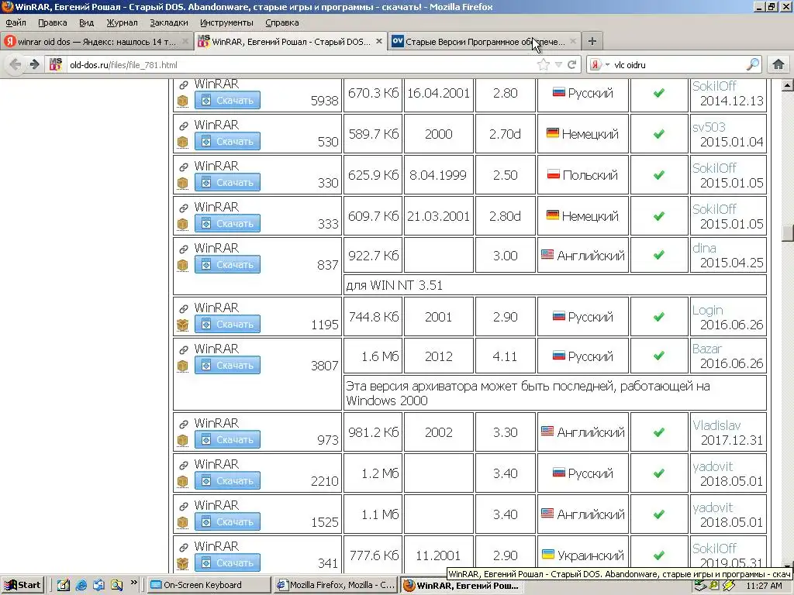The height and width of the screenshot is (595, 794).
Task: Download WinRAR 2.90 Russian (1195 downloads)
Action: coord(227,324)
